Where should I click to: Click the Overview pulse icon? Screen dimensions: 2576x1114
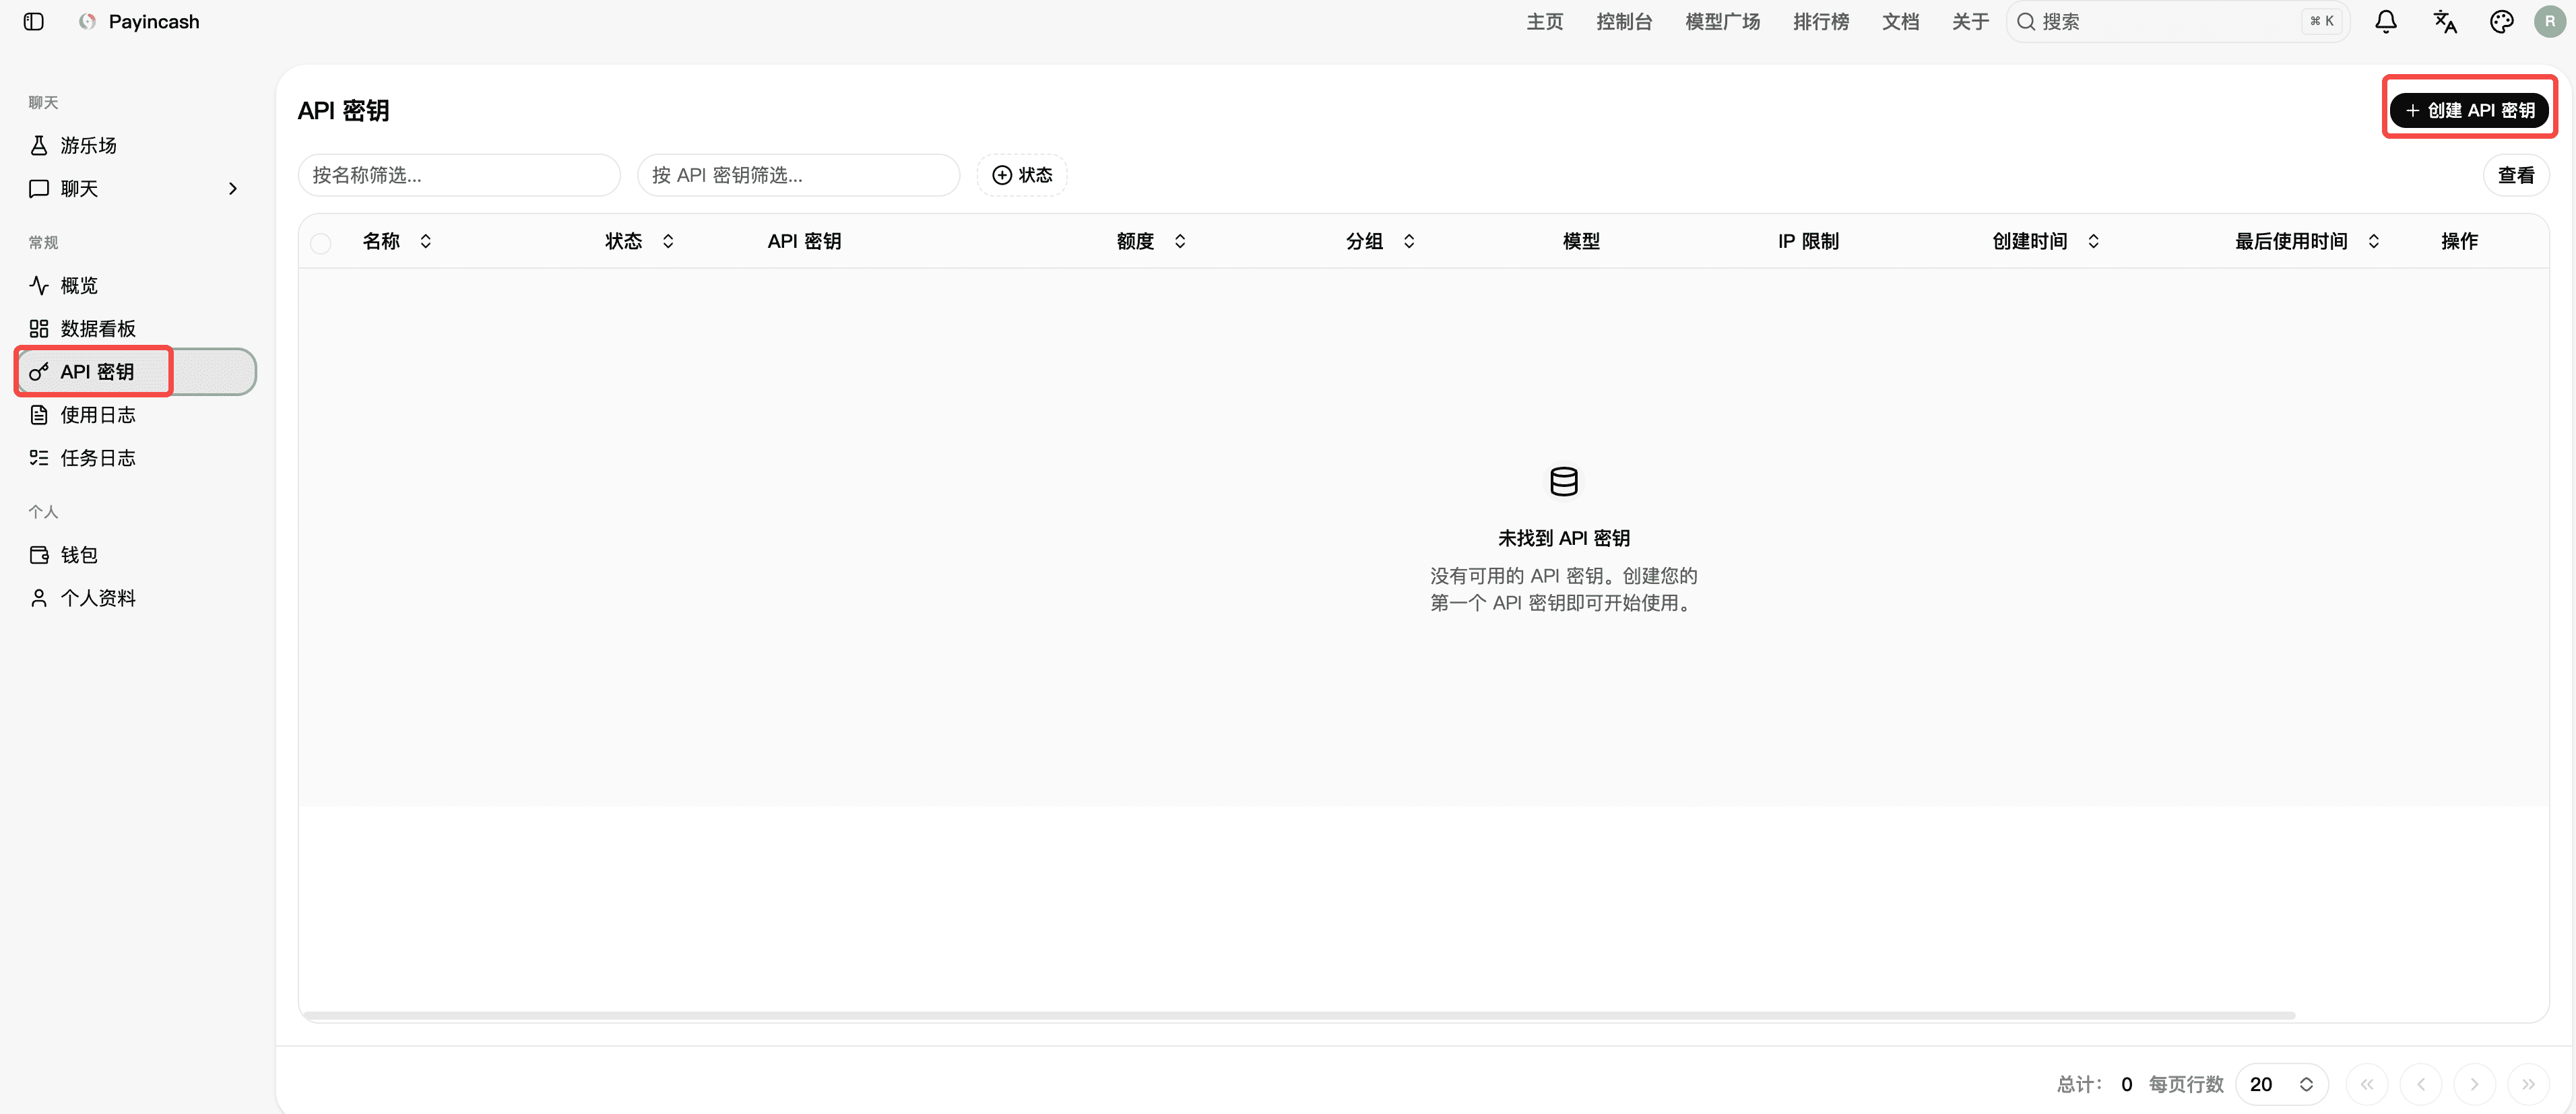coord(39,285)
